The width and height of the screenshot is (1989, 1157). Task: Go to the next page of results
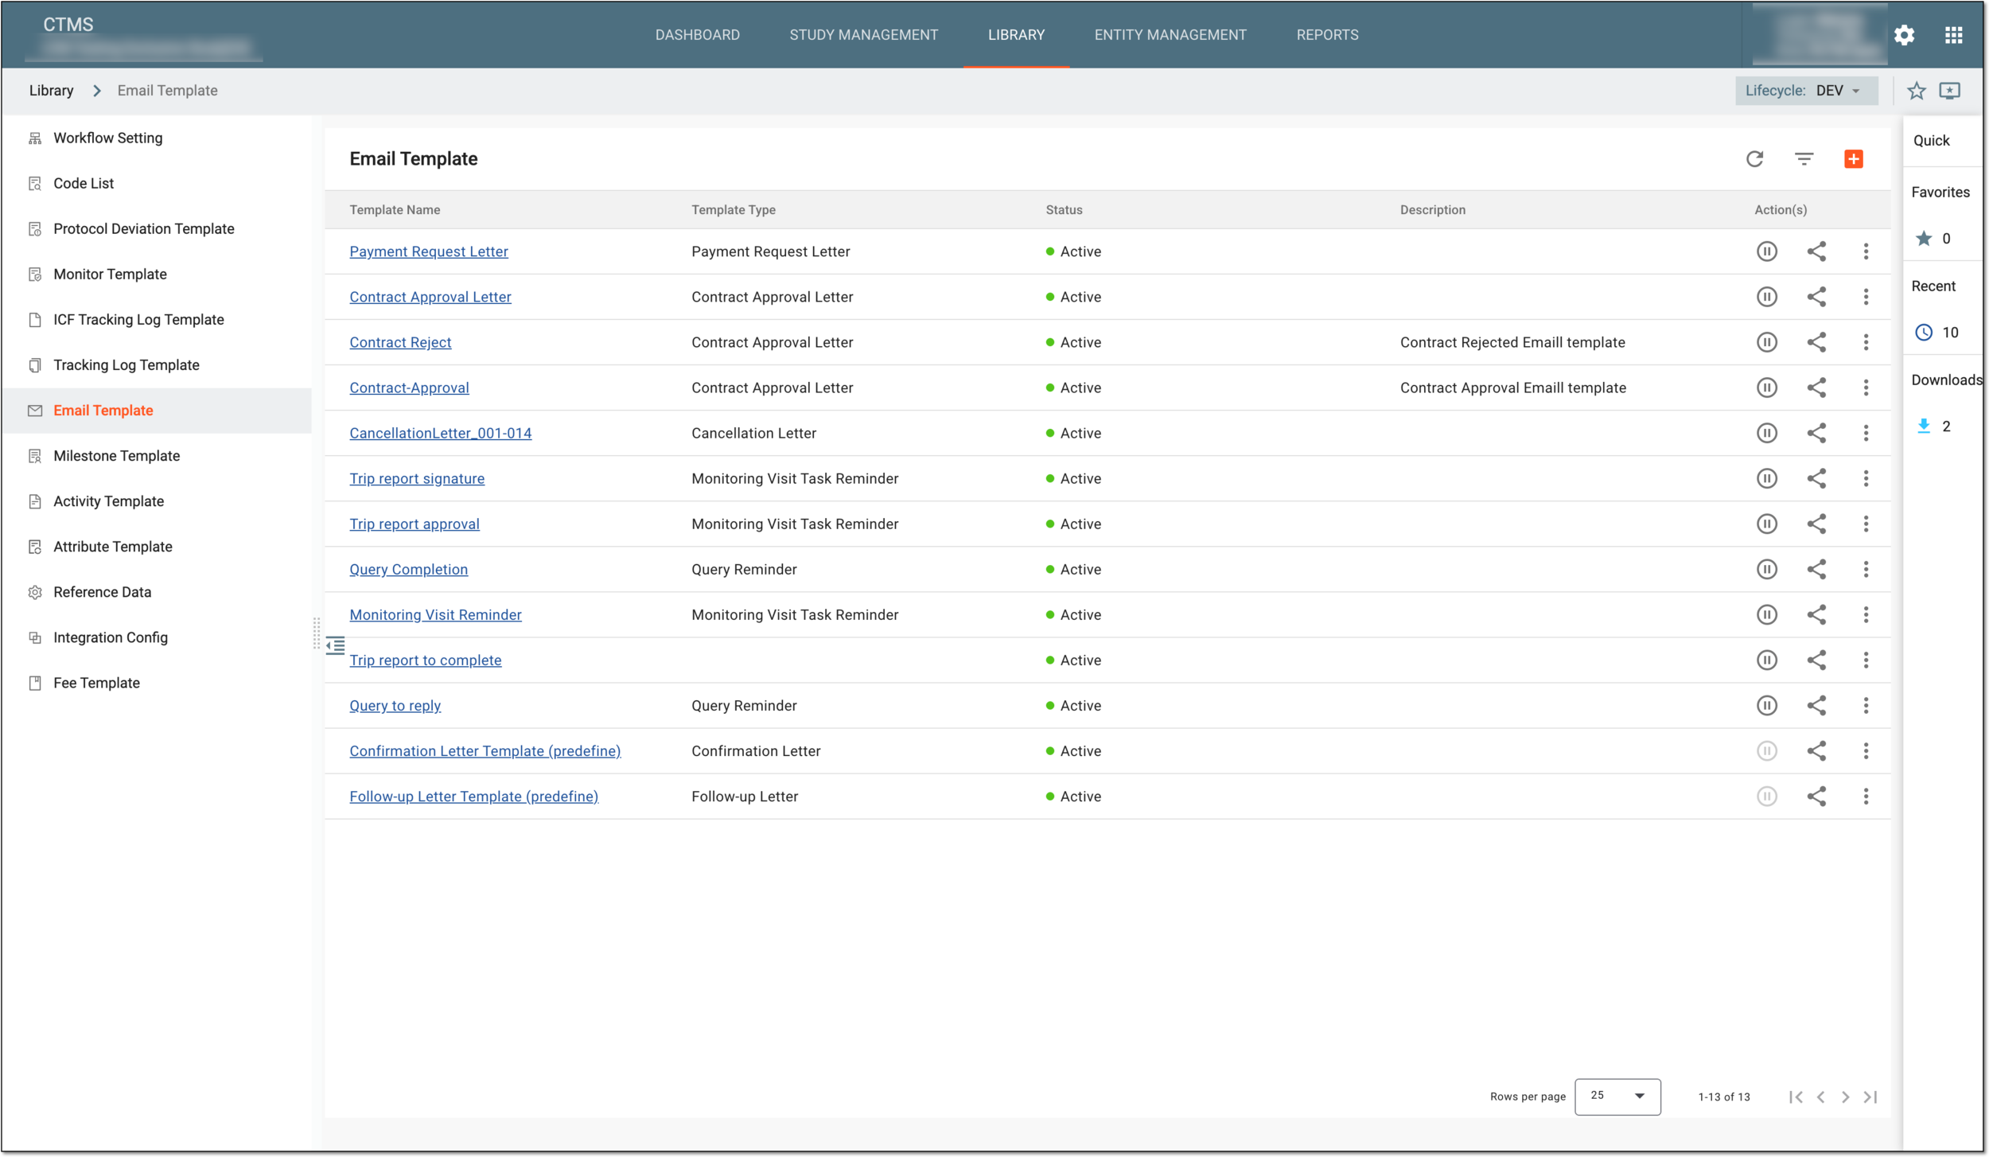click(x=1846, y=1097)
